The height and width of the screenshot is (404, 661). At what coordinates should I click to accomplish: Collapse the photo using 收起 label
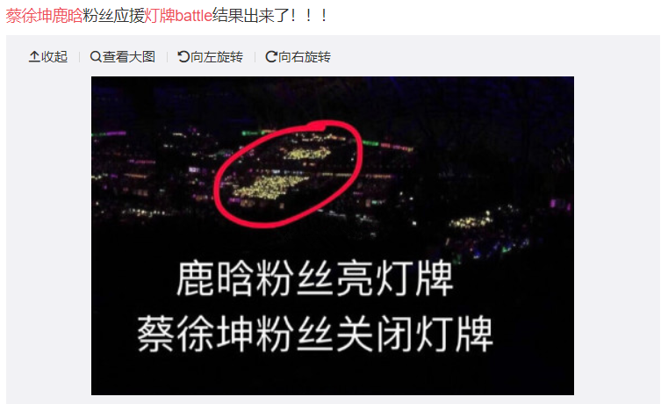pyautogui.click(x=54, y=56)
